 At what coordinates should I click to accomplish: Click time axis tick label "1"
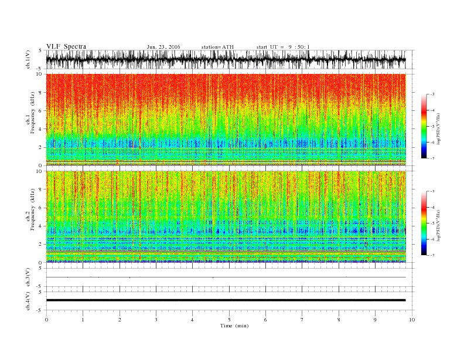pos(83,320)
